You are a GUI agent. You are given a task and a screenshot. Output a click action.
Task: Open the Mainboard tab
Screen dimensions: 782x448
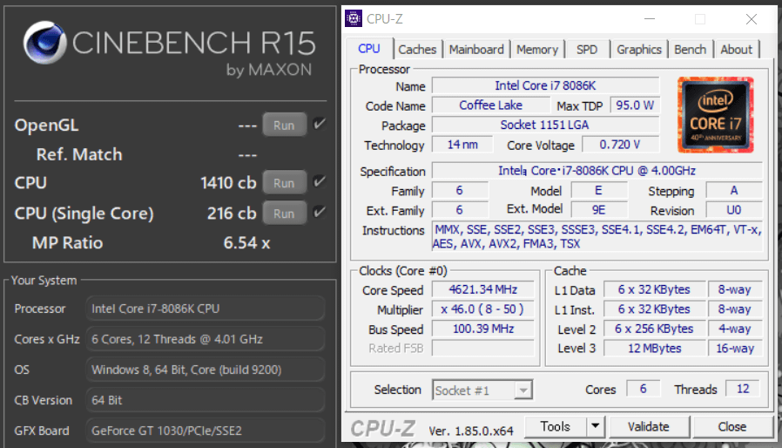(x=476, y=50)
